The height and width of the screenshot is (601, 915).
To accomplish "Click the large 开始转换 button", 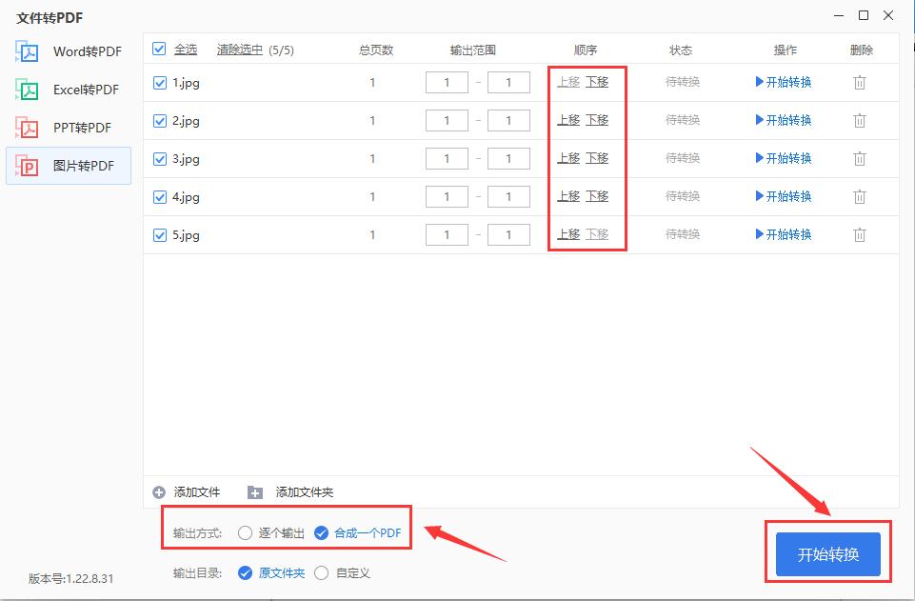I will 827,552.
